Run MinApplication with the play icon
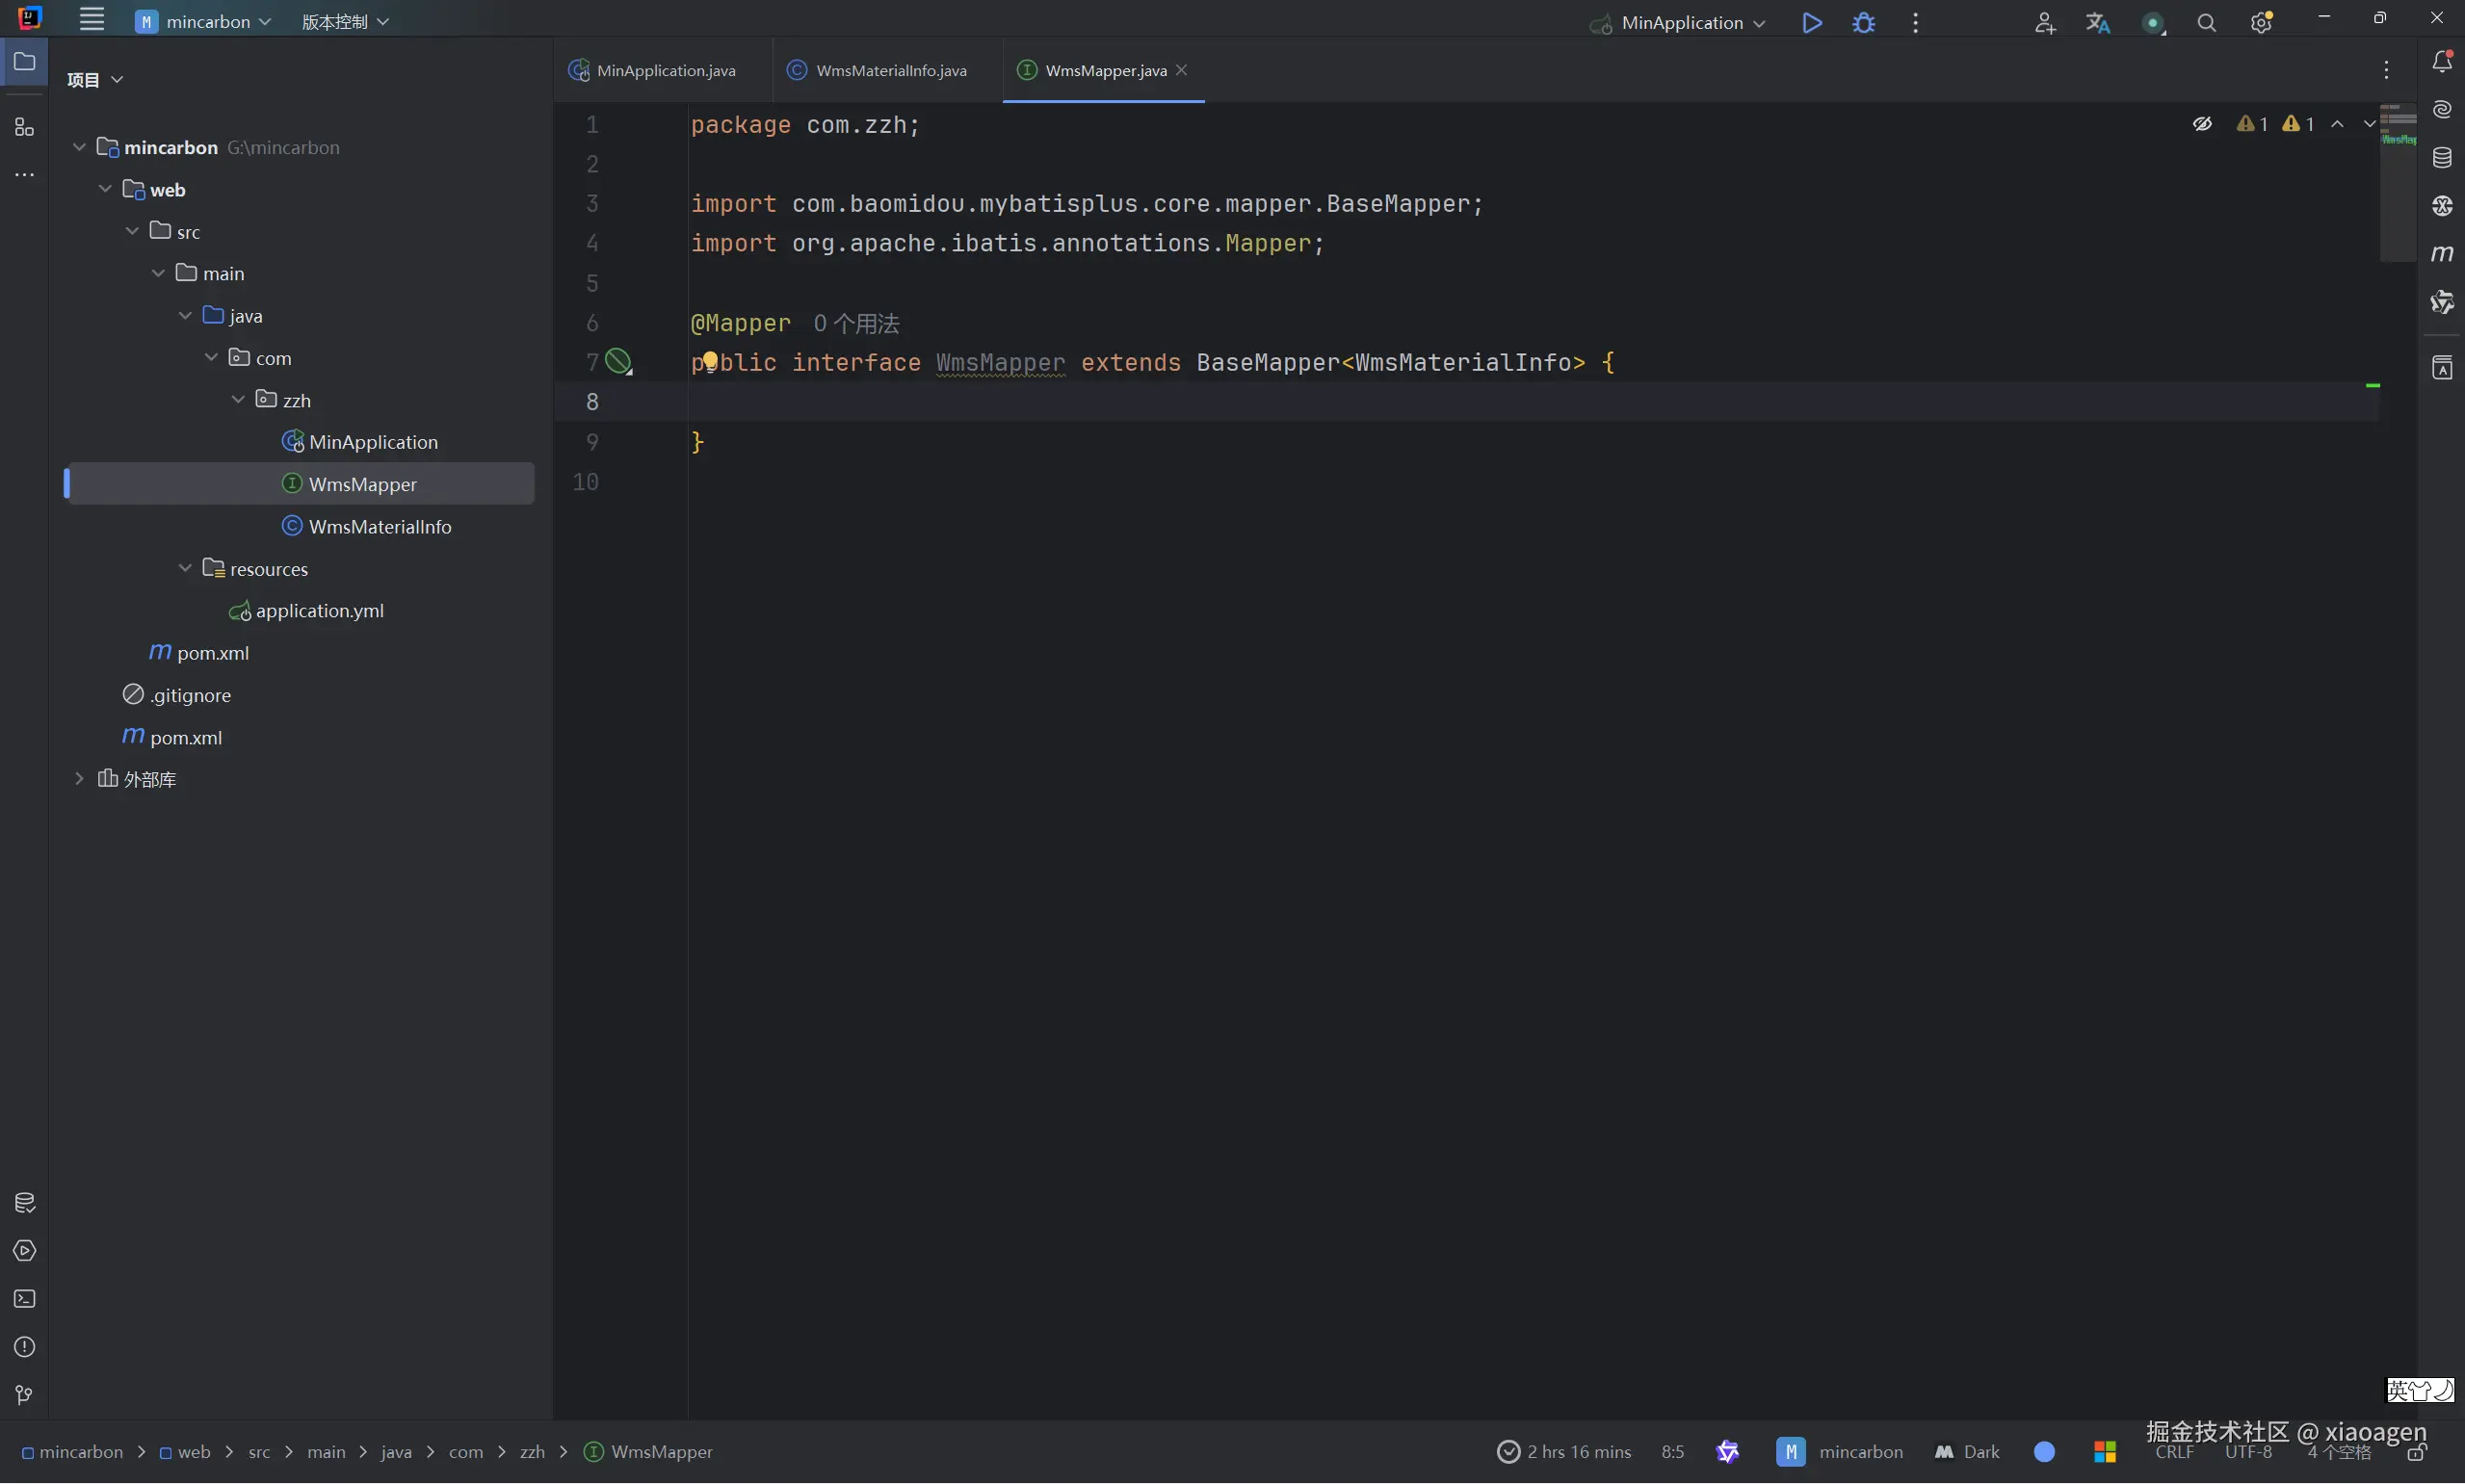Viewport: 2465px width, 1484px height. tap(1811, 22)
